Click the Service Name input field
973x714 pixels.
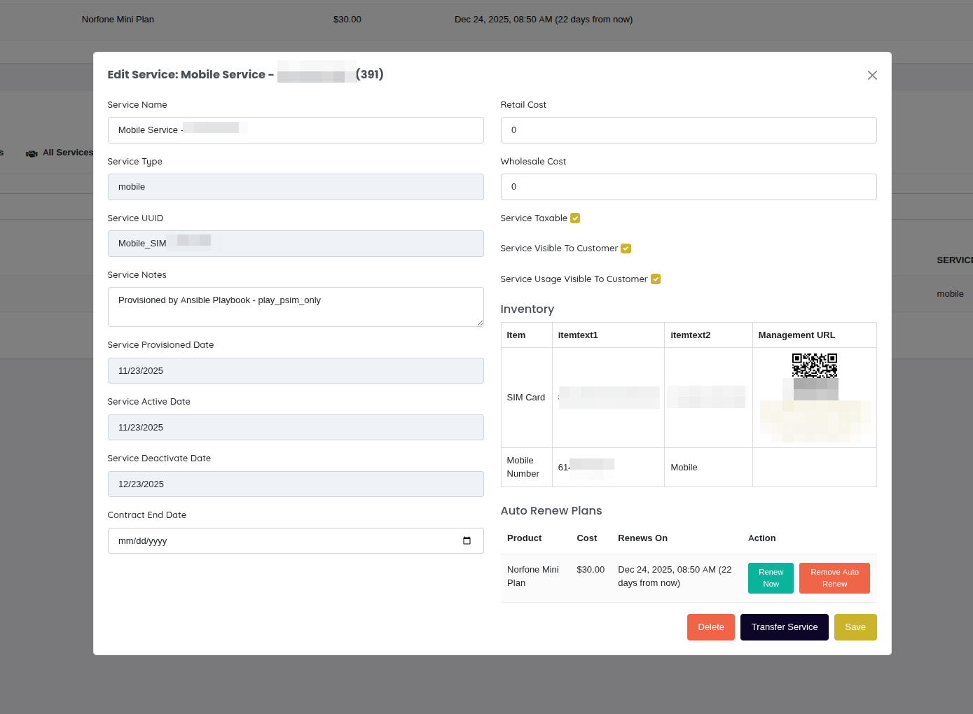pyautogui.click(x=296, y=130)
